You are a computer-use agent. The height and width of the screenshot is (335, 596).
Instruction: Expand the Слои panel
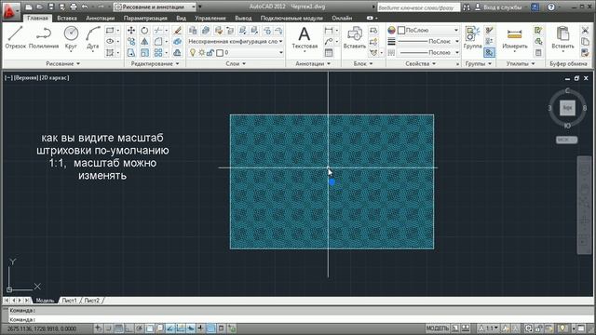(236, 64)
